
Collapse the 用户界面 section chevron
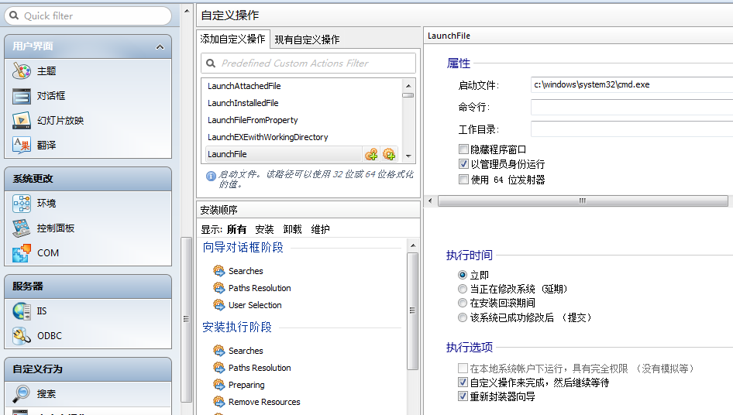click(x=160, y=47)
